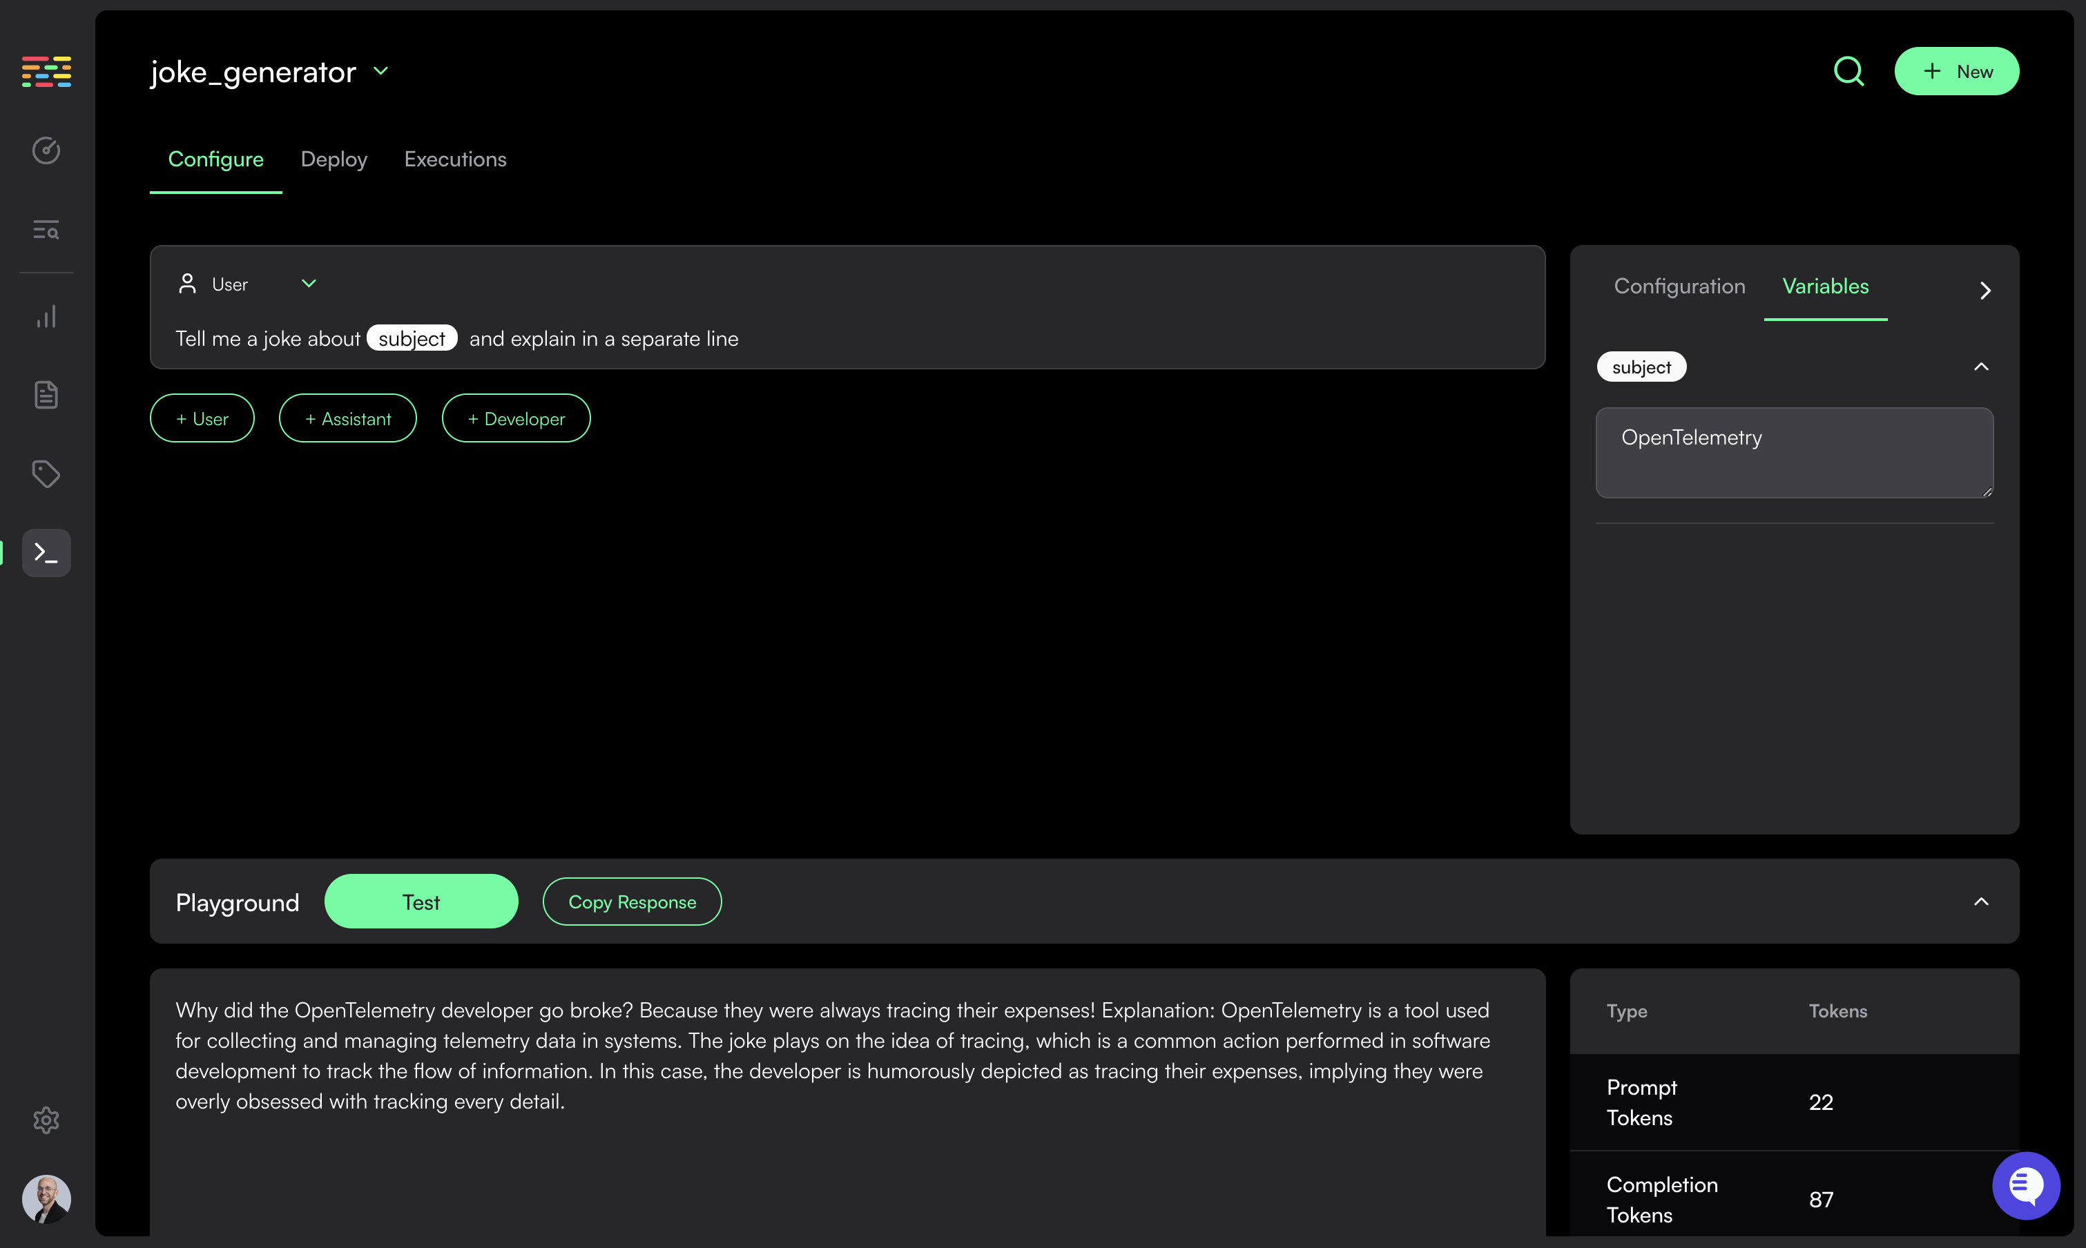Open the prompt terminal sidebar icon
Screen dimensions: 2086x1248
(x=46, y=552)
